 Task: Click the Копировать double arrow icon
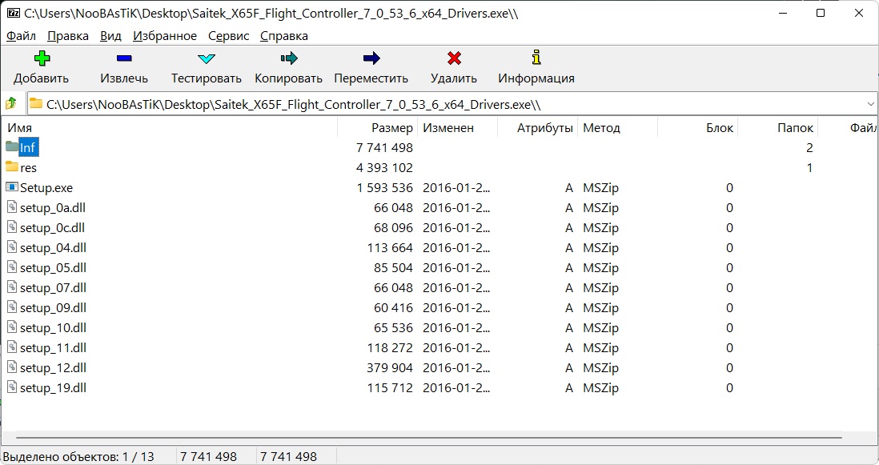click(289, 58)
